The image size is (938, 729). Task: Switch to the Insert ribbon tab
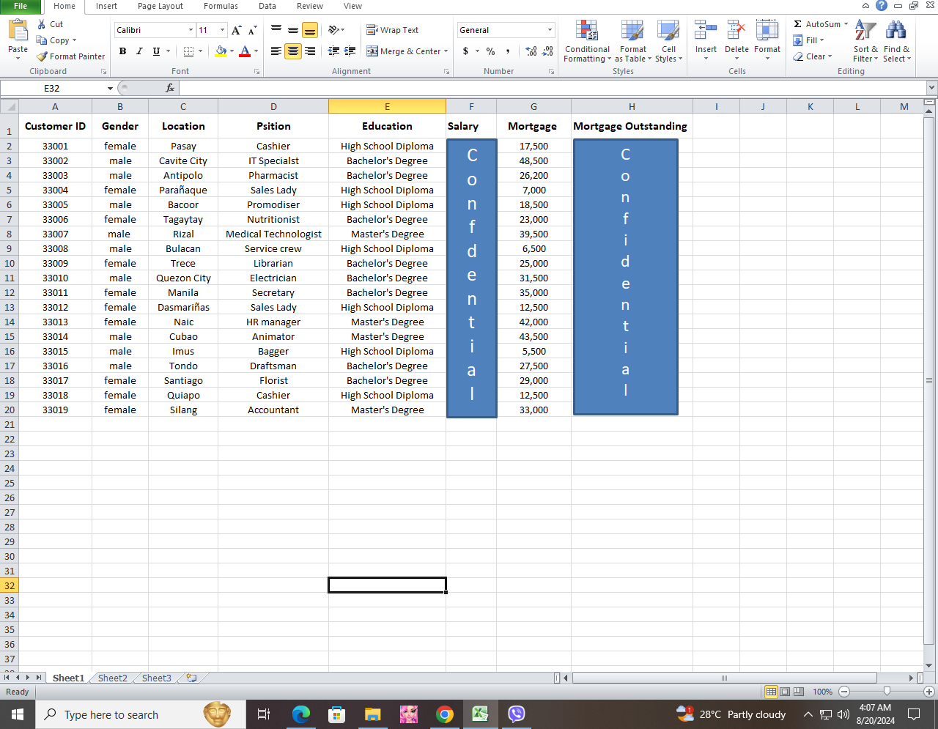pyautogui.click(x=106, y=6)
